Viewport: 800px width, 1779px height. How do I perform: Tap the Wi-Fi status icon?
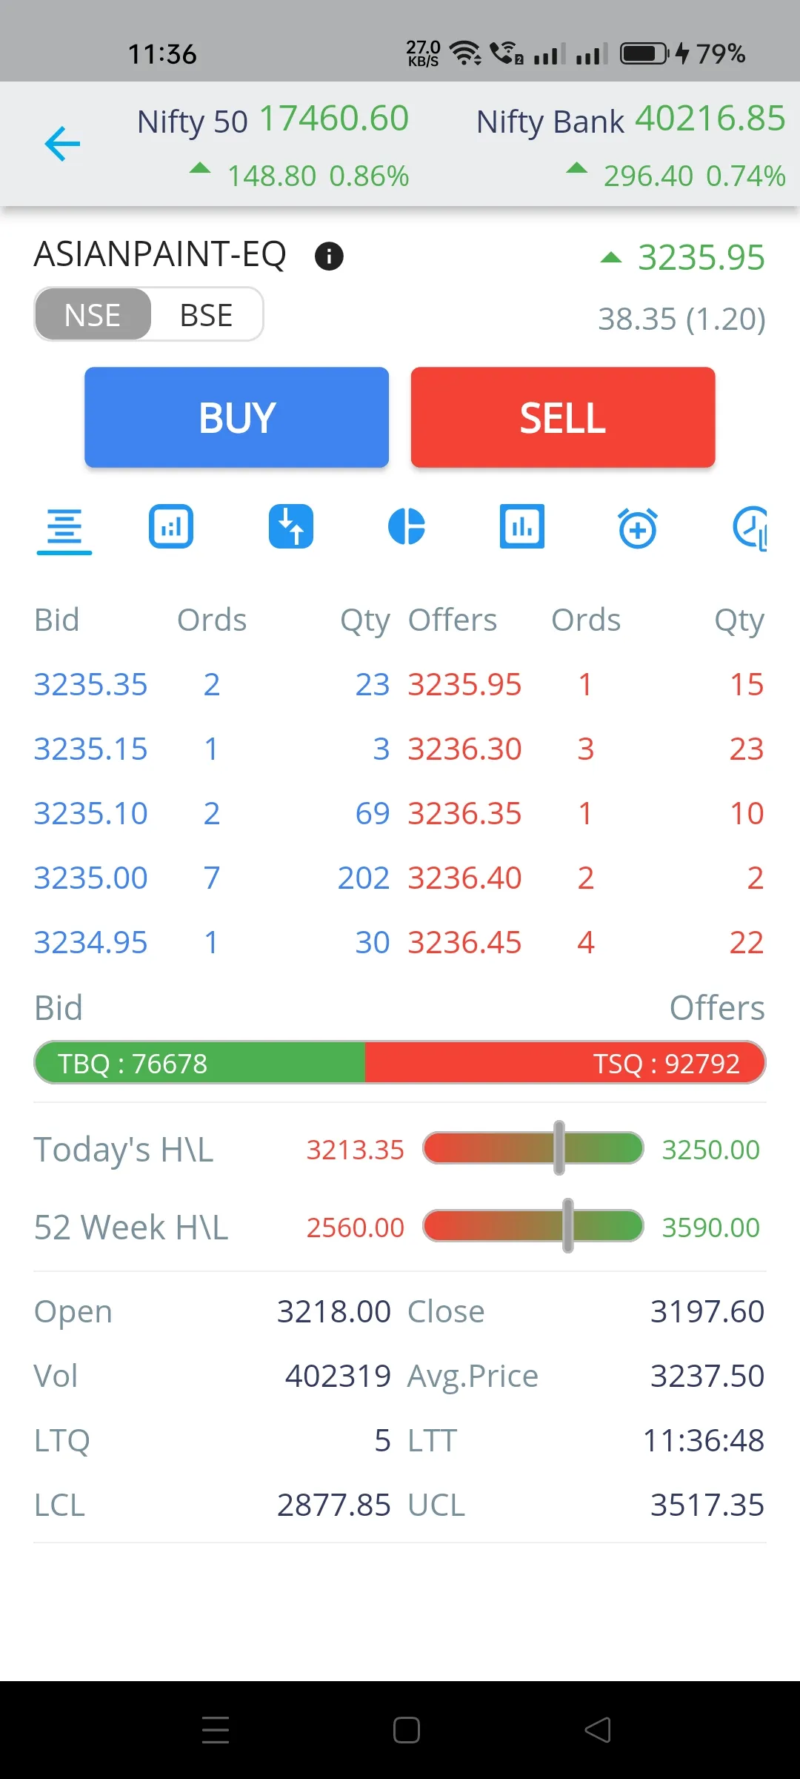pyautogui.click(x=466, y=53)
